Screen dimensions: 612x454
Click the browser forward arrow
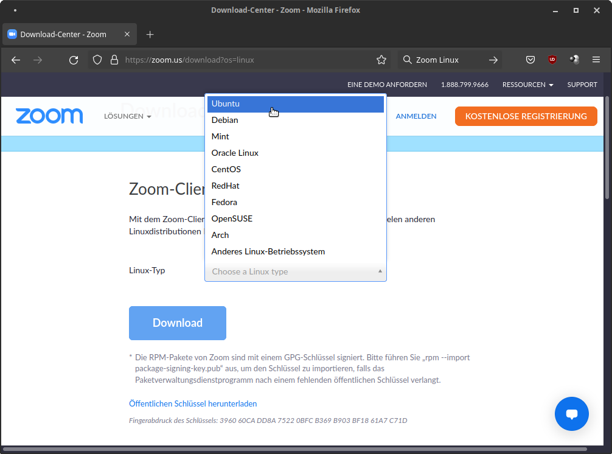pos(38,60)
